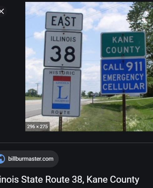
Task: Click the signpost below the 911 sign
Action: click(x=124, y=112)
